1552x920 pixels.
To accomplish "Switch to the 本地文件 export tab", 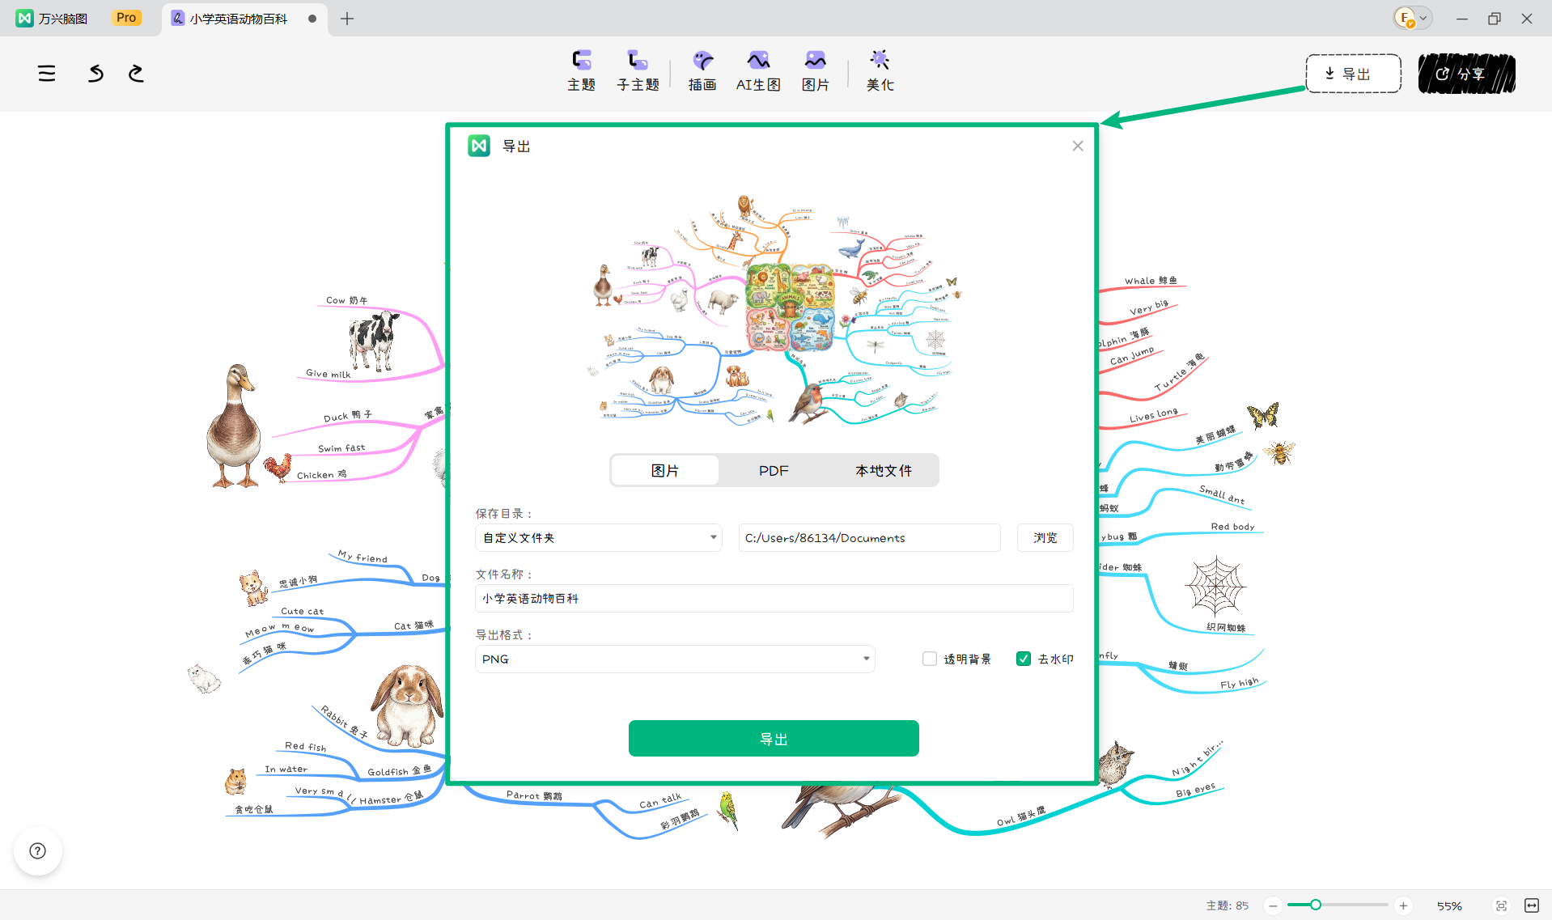I will (x=884, y=470).
